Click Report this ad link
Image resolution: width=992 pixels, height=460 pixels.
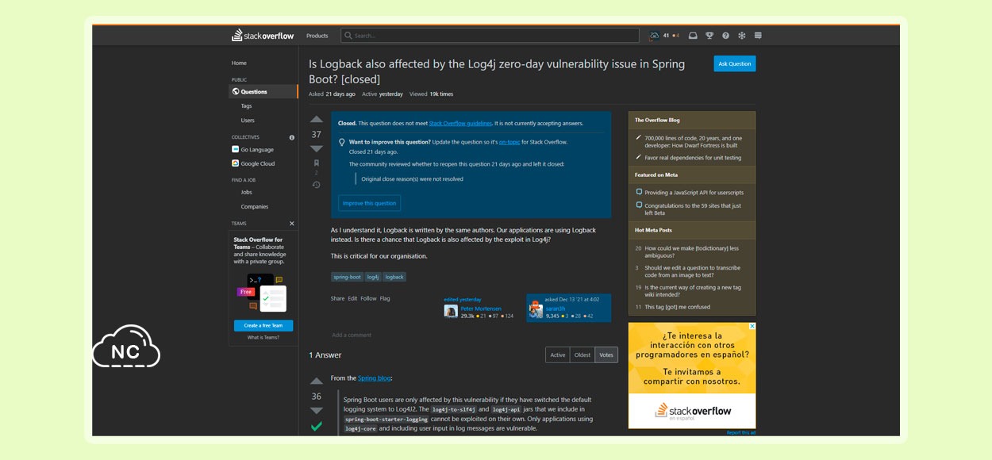tap(741, 432)
